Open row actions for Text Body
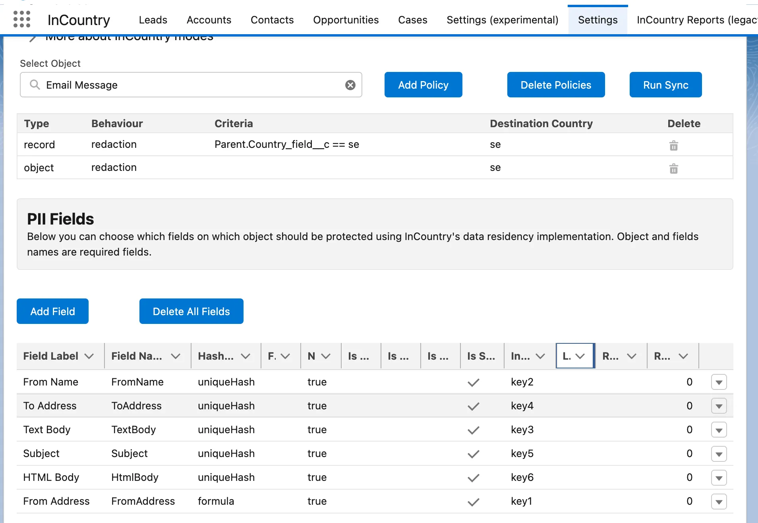Viewport: 758px width, 523px height. click(719, 430)
